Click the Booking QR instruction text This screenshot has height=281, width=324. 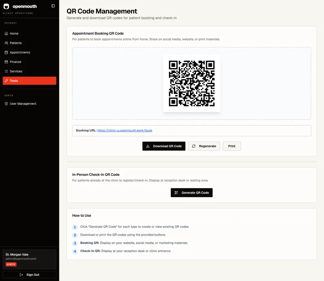(x=134, y=243)
